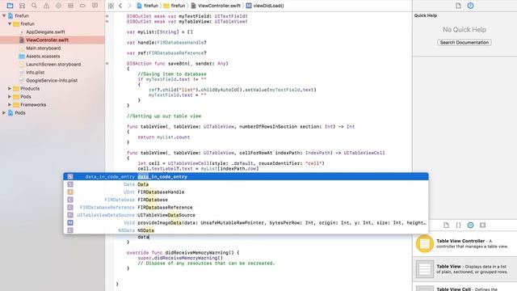Expand the Products folder
Image resolution: width=517 pixels, height=291 pixels.
10,88
